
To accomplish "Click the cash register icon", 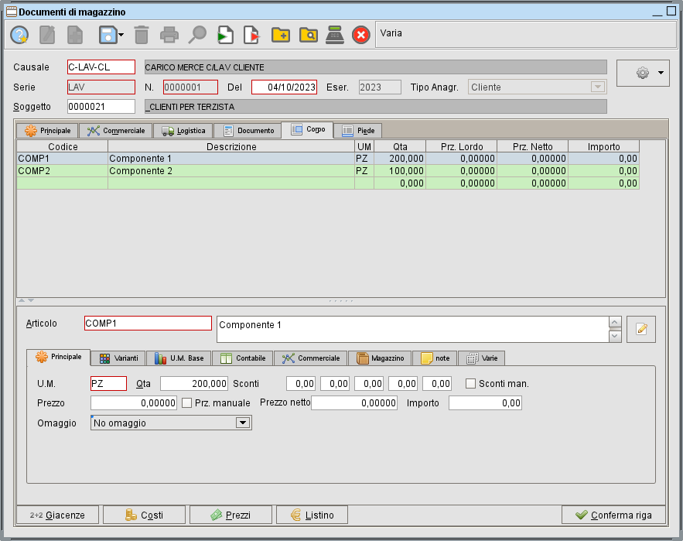I will [x=334, y=35].
